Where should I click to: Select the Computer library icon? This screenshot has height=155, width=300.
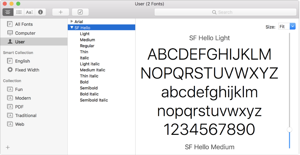(10, 33)
